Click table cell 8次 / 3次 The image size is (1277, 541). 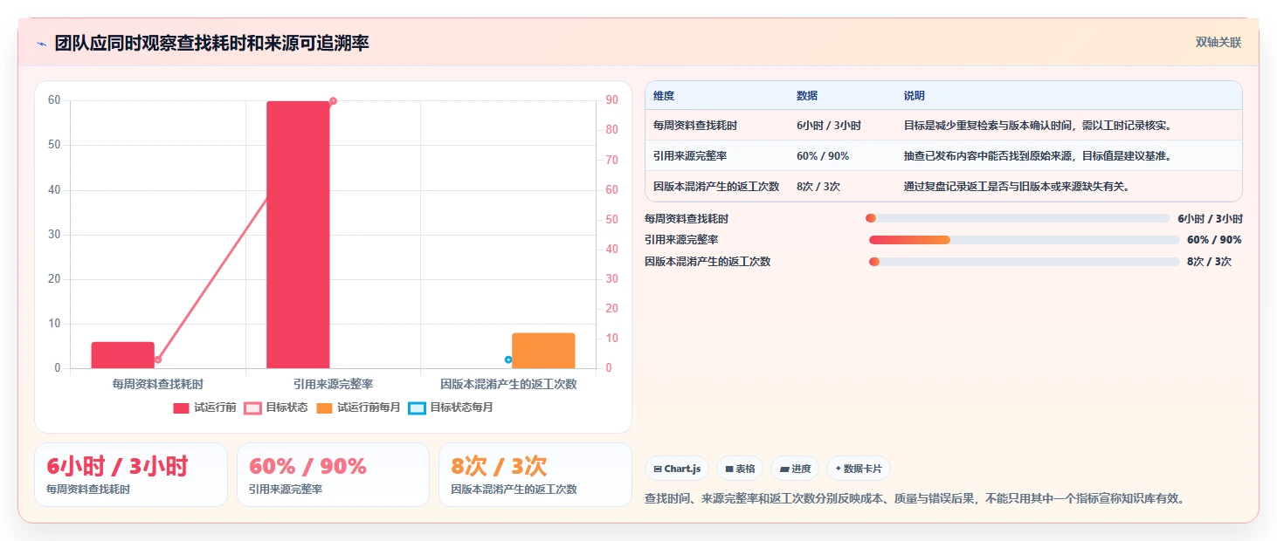click(x=818, y=186)
